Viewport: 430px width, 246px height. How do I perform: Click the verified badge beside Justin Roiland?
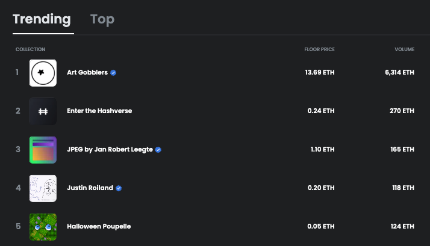(119, 188)
